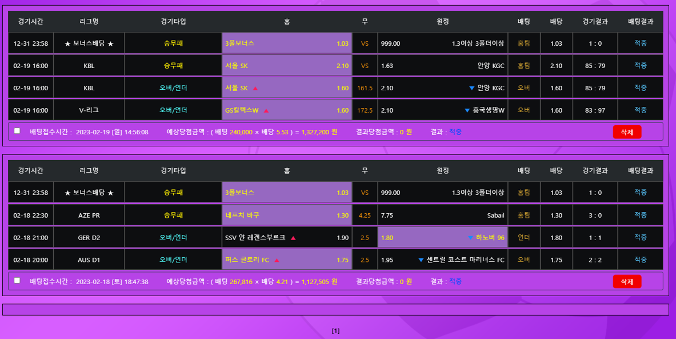Image resolution: width=676 pixels, height=339 pixels.
Task: Check the box for the 2023-02-19 bet slip
Action: tap(17, 131)
